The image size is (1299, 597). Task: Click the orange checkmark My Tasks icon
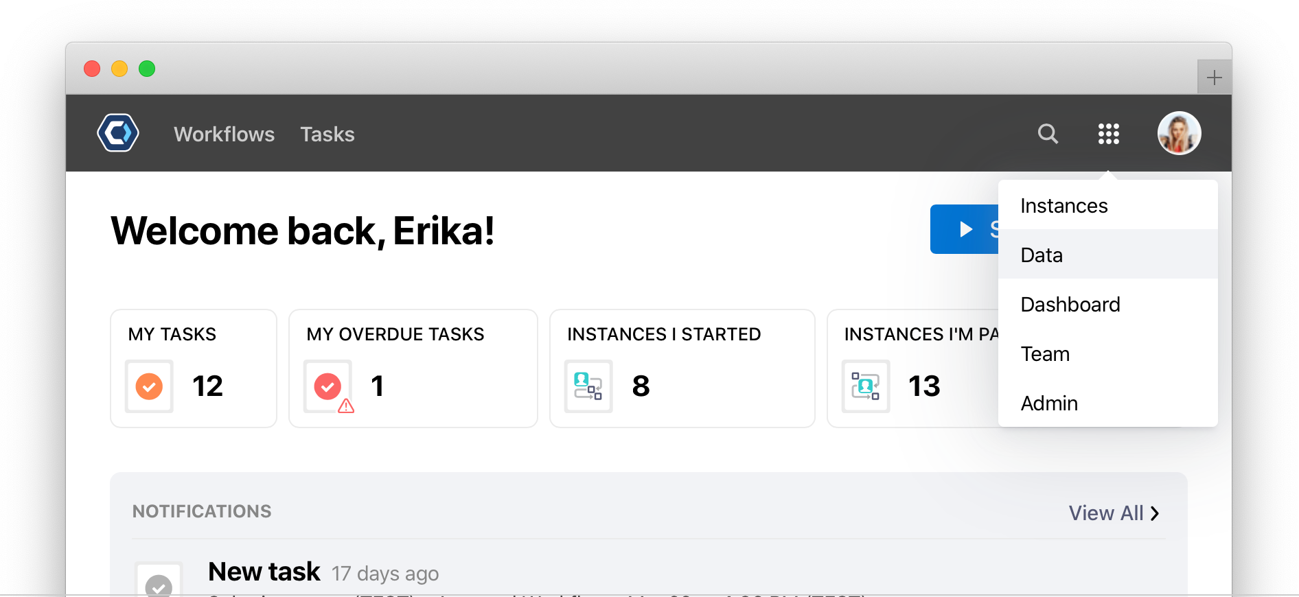149,386
